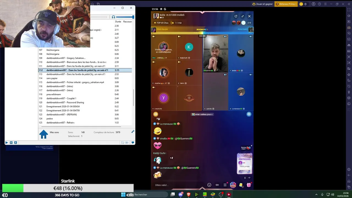This screenshot has height=198, width=352.
Task: Select sound 108 lila3morgana
Action: [85, 54]
